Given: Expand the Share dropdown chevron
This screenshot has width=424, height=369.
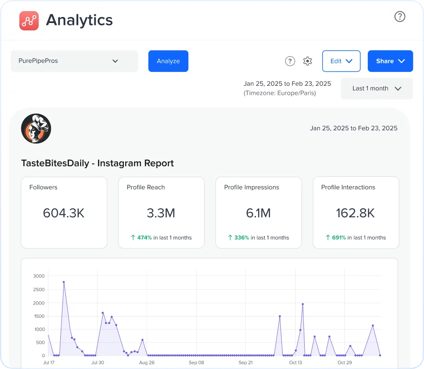Looking at the screenshot, I should click(402, 61).
